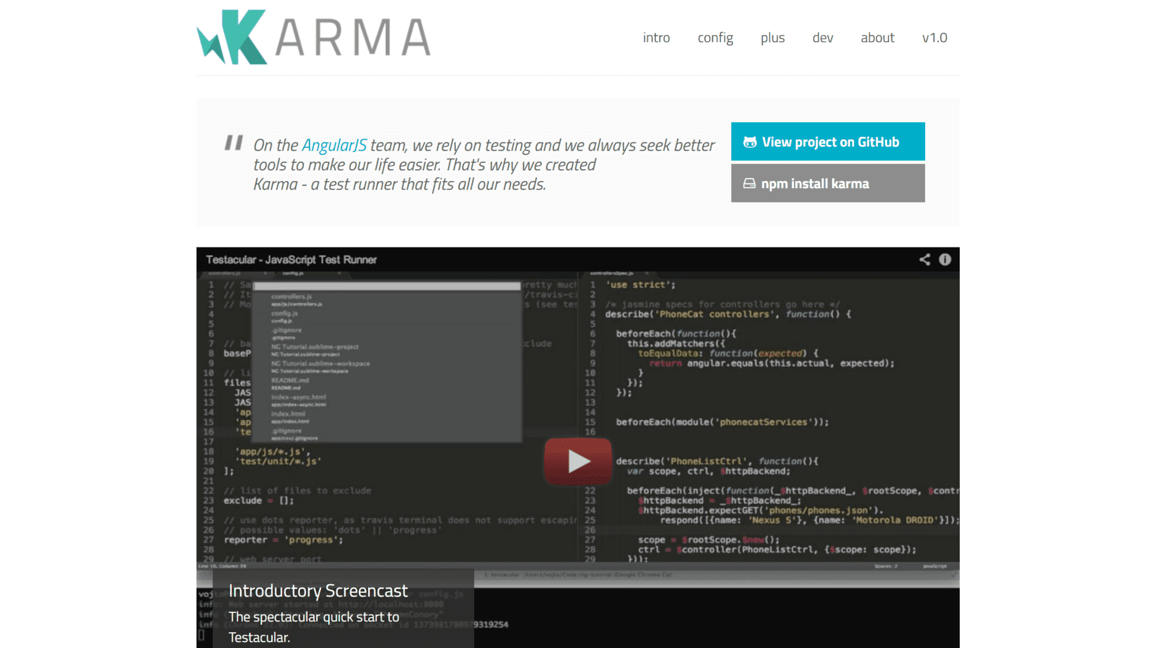This screenshot has width=1153, height=648.
Task: Click the Introductory Screencast caption heading
Action: [x=318, y=590]
